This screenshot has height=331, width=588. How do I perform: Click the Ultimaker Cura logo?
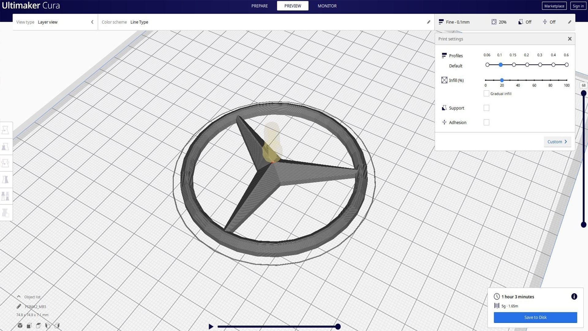tap(31, 6)
